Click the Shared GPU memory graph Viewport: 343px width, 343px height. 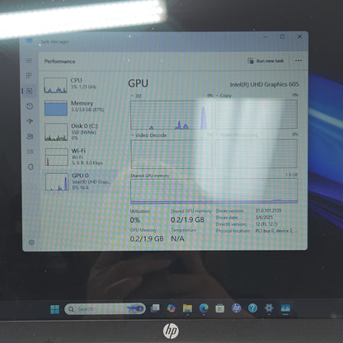pyautogui.click(x=214, y=191)
